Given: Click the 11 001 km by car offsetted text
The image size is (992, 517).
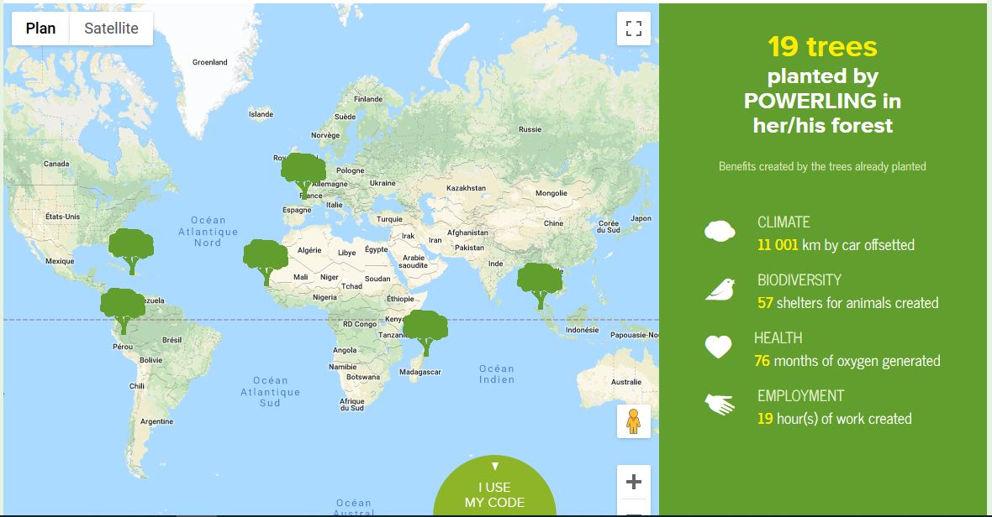Looking at the screenshot, I should click(836, 245).
